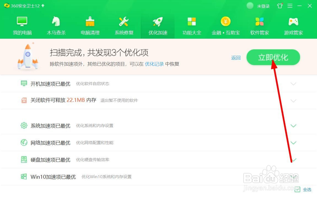Click the gear icon of 系统加速项
The image size is (317, 199).
point(24,125)
